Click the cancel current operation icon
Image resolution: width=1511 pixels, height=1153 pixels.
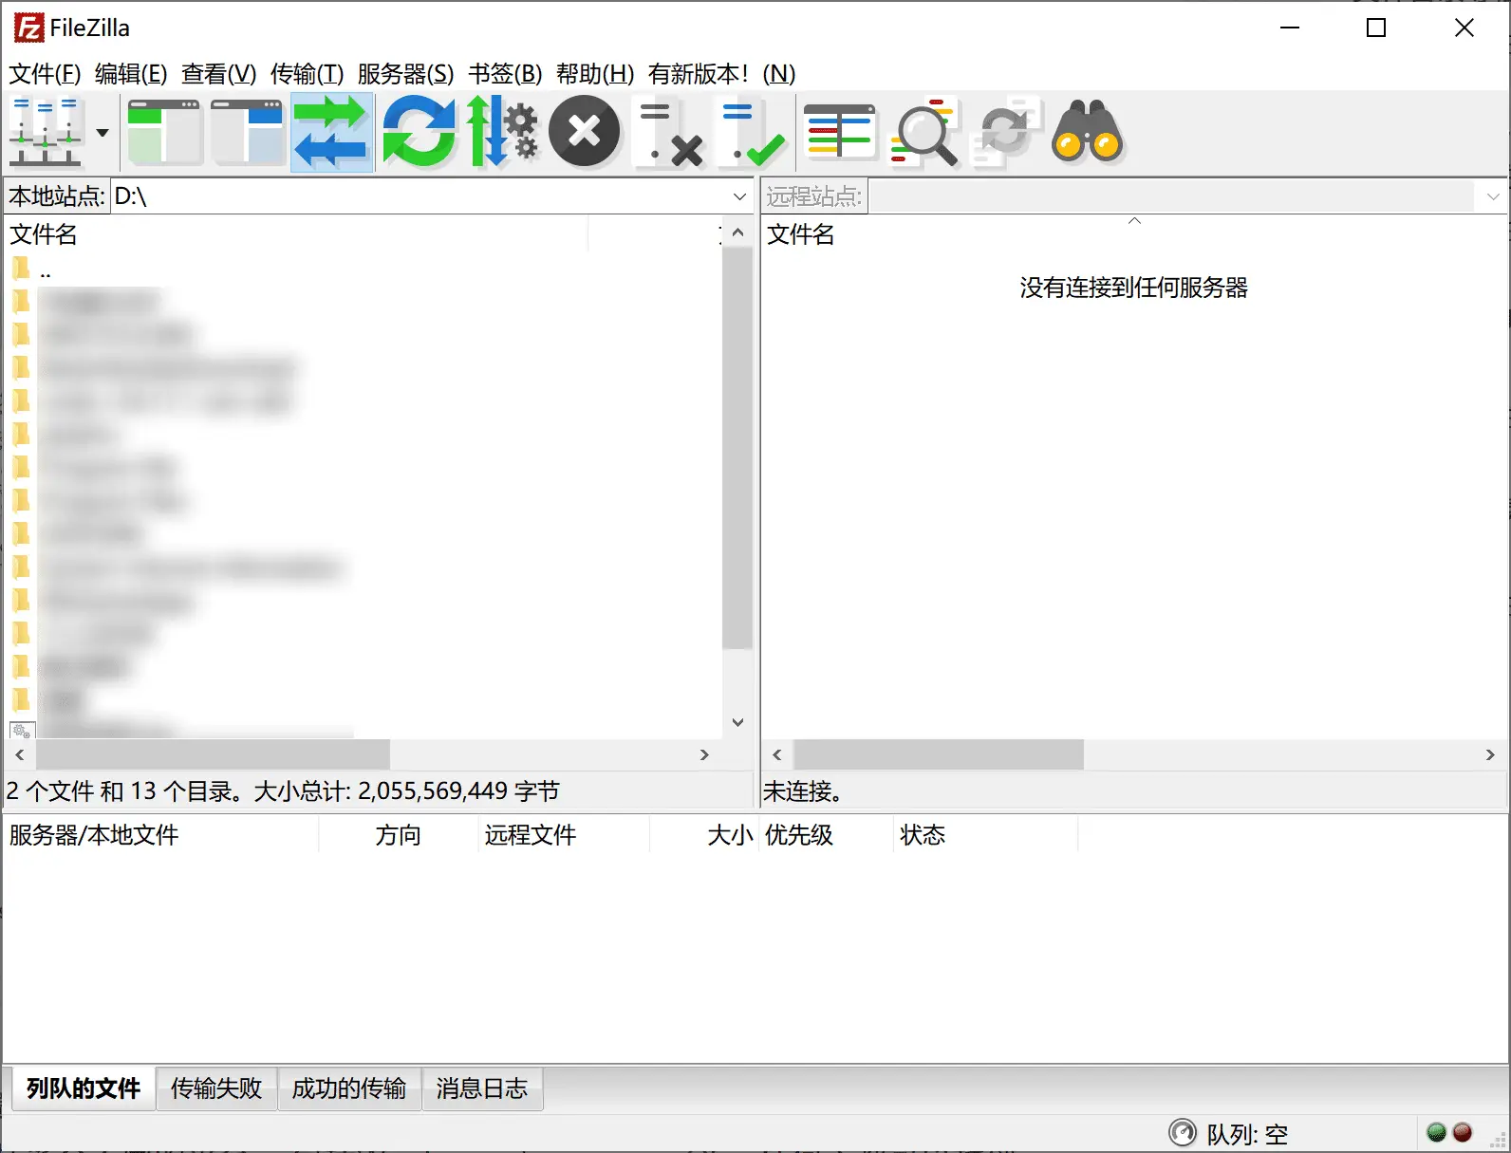pyautogui.click(x=584, y=132)
